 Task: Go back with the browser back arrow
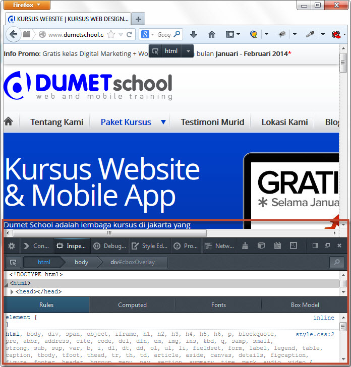(x=13, y=34)
